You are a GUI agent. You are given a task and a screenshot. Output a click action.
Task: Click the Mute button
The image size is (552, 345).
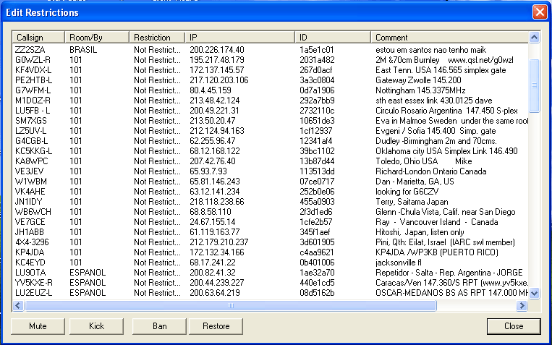coord(37,326)
